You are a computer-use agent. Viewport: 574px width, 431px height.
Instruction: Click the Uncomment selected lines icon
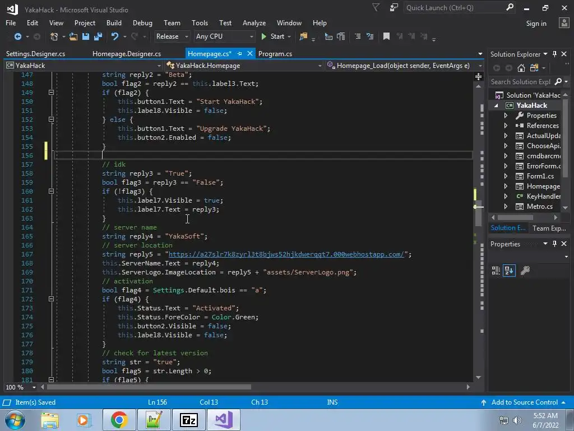370,36
